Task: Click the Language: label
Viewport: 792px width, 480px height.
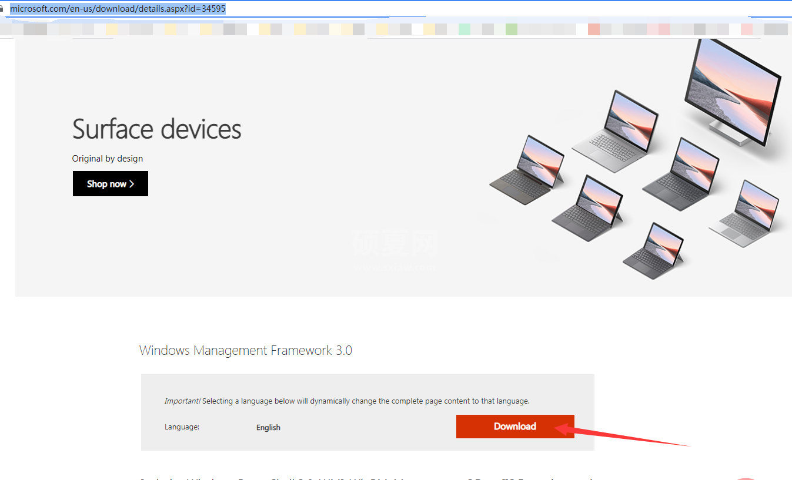Action: [x=182, y=427]
